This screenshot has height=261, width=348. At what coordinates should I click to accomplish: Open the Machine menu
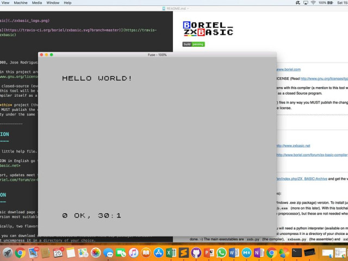point(20,3)
